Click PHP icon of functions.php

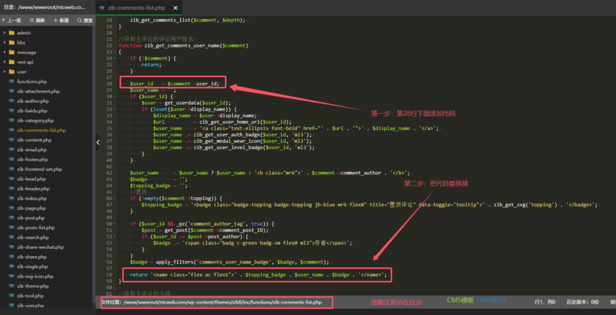[x=11, y=82]
